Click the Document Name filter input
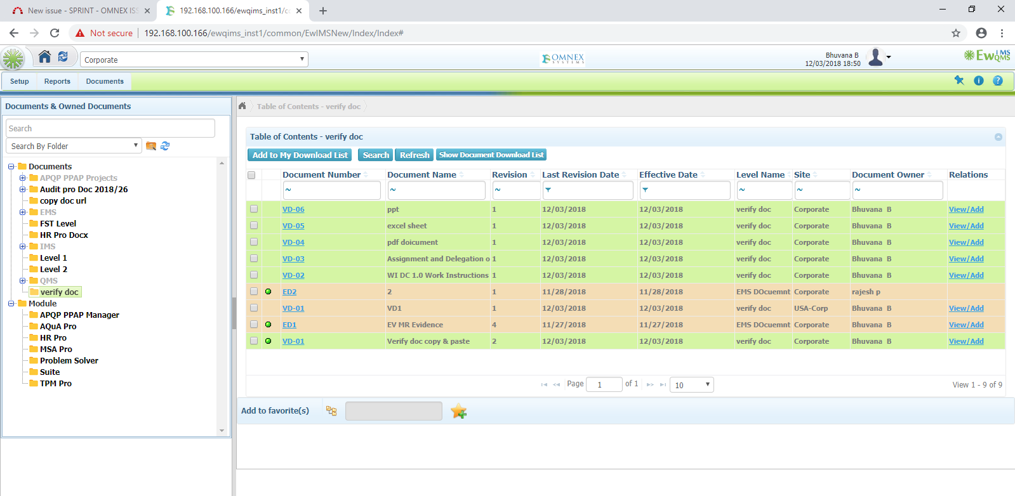 436,190
